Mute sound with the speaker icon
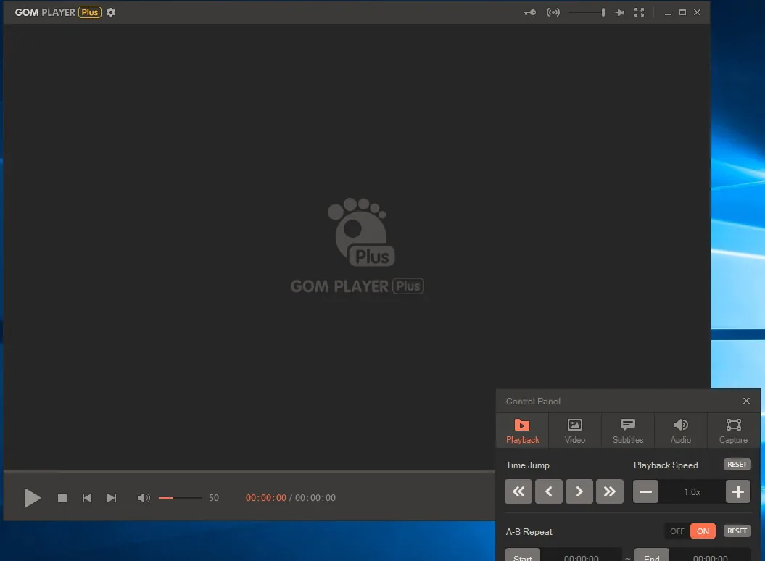The height and width of the screenshot is (561, 765). click(x=144, y=498)
